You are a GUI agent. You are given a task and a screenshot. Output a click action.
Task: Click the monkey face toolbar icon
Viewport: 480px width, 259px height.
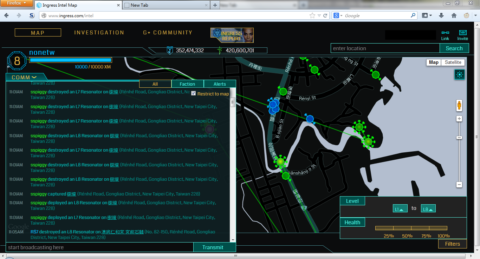(x=467, y=15)
